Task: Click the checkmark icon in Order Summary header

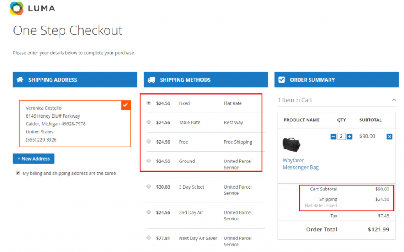Action: click(x=282, y=80)
